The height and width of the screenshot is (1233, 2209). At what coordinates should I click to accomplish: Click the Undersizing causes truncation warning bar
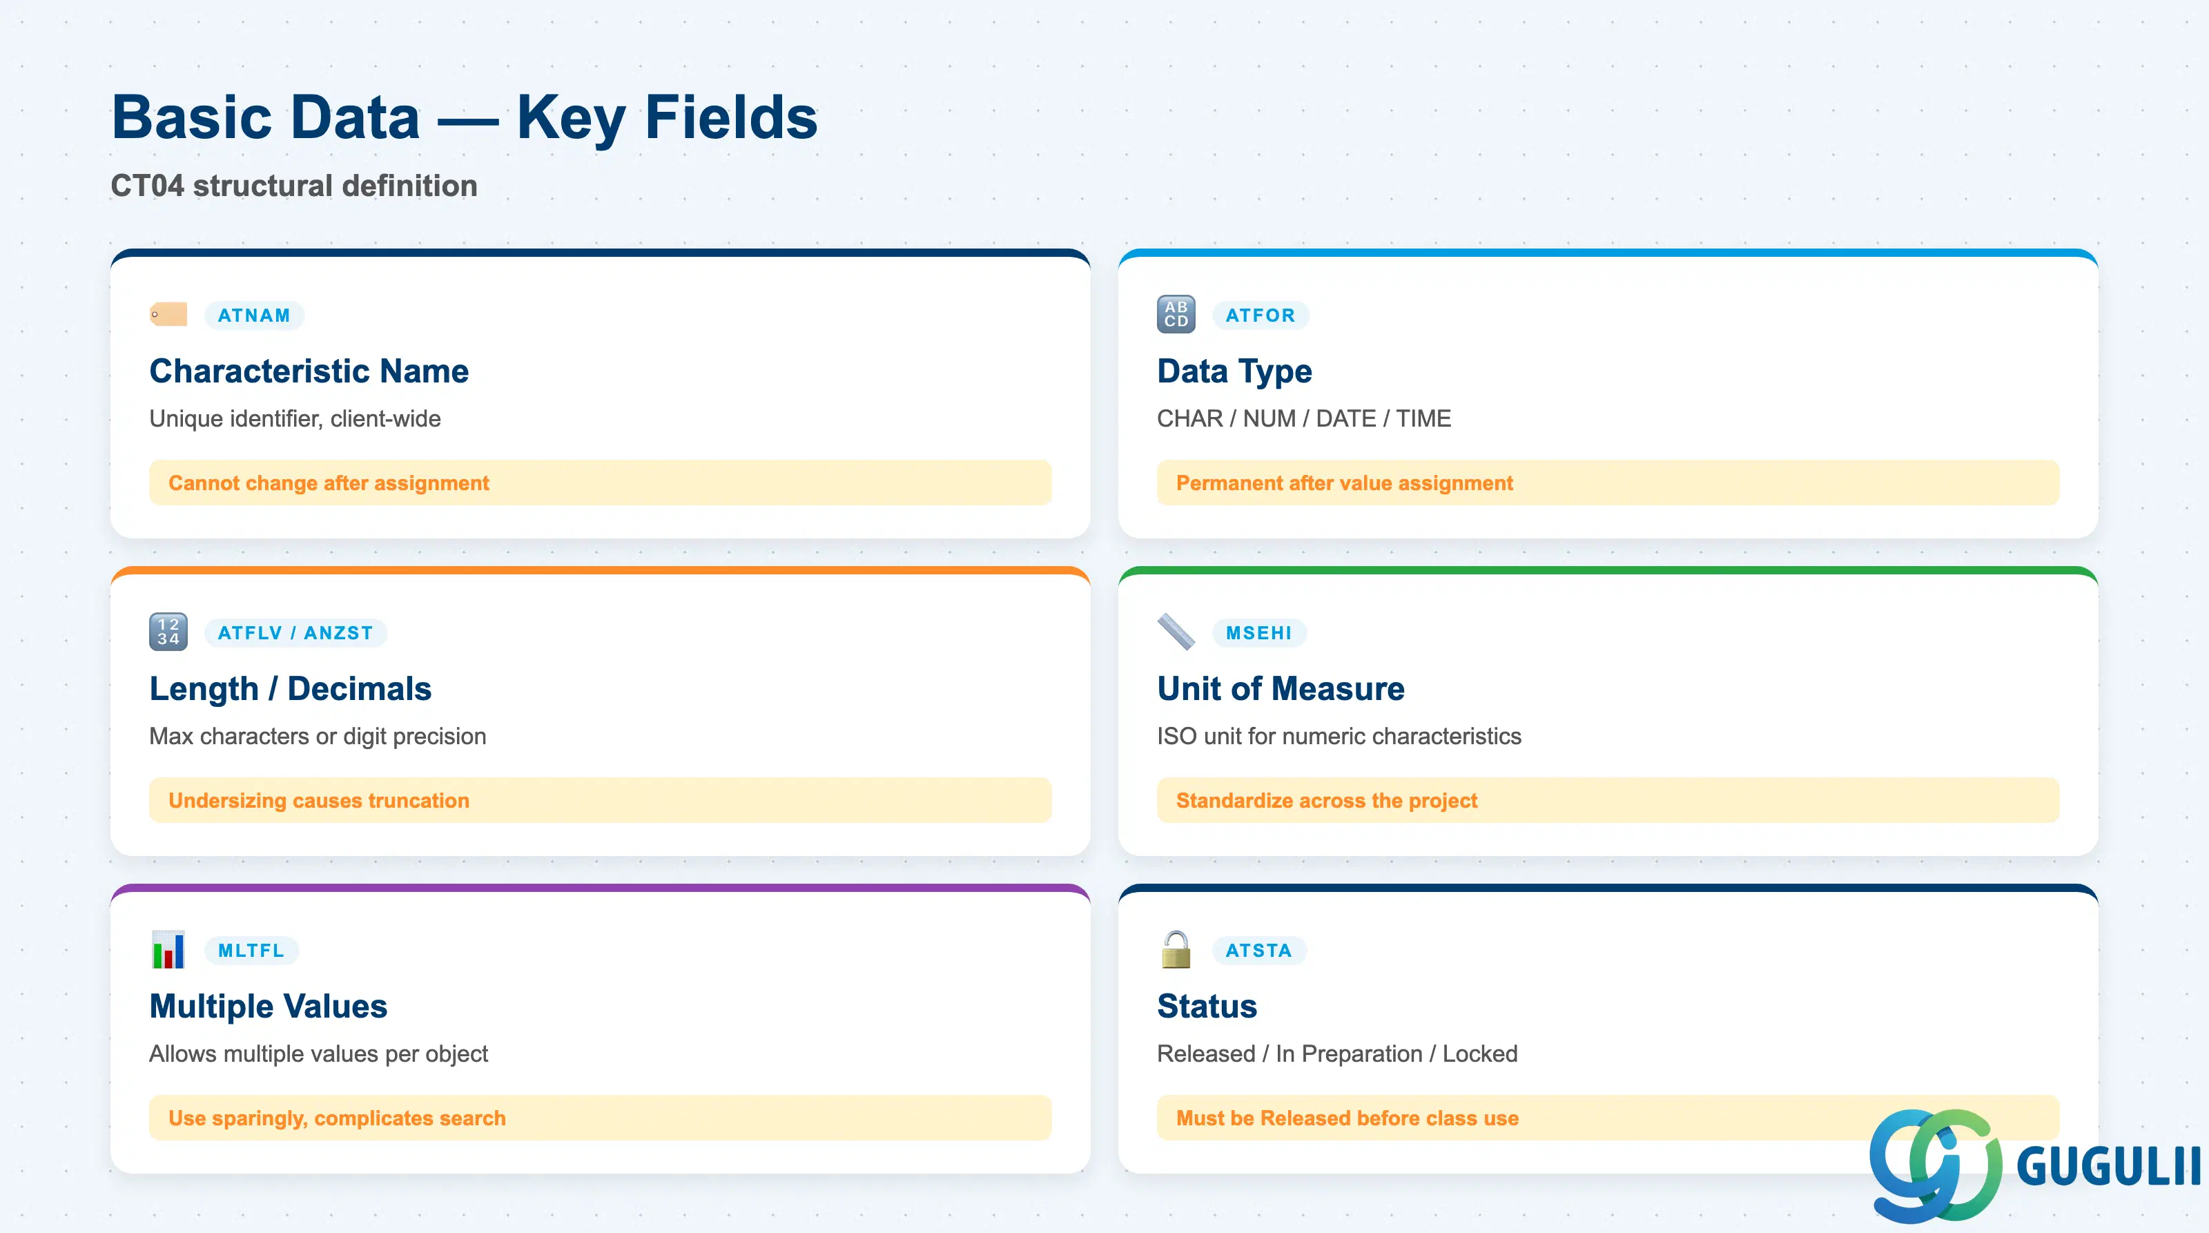(601, 800)
